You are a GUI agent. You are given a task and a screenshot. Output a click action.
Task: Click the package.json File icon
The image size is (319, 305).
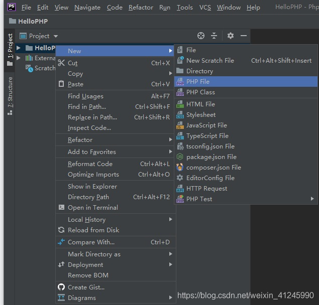tap(180, 157)
